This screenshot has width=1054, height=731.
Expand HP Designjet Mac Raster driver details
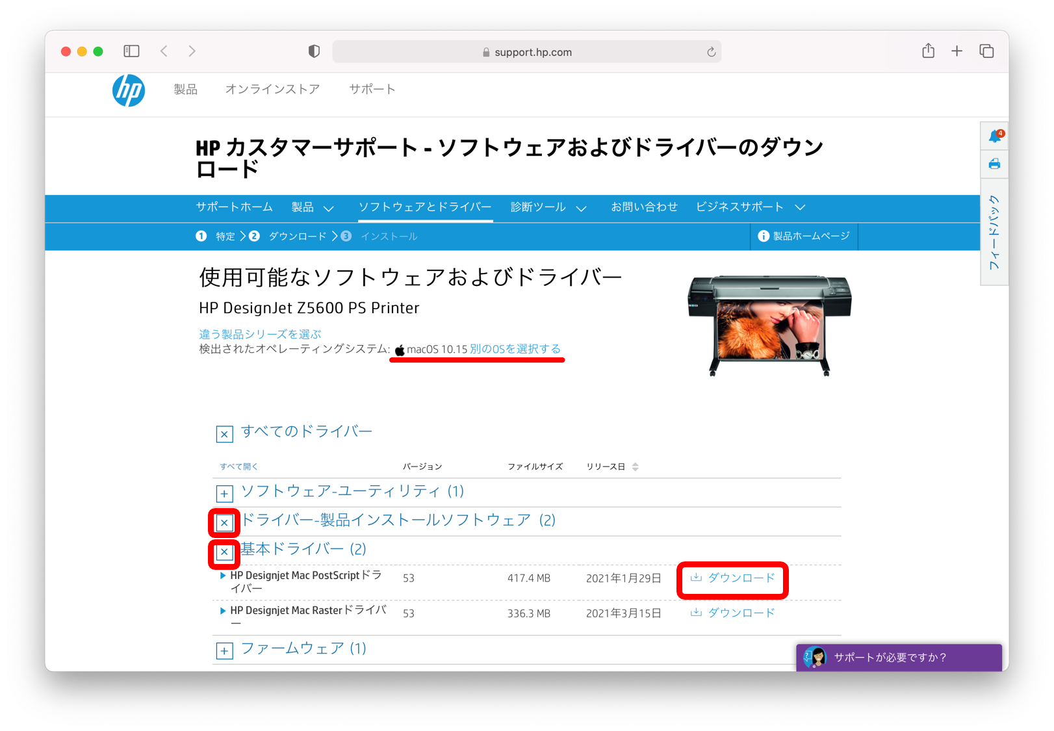223,611
